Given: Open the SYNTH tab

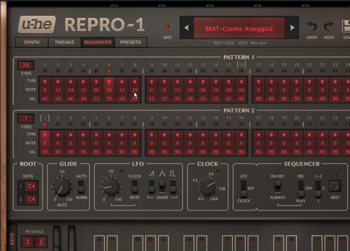Looking at the screenshot, I should click(x=32, y=43).
